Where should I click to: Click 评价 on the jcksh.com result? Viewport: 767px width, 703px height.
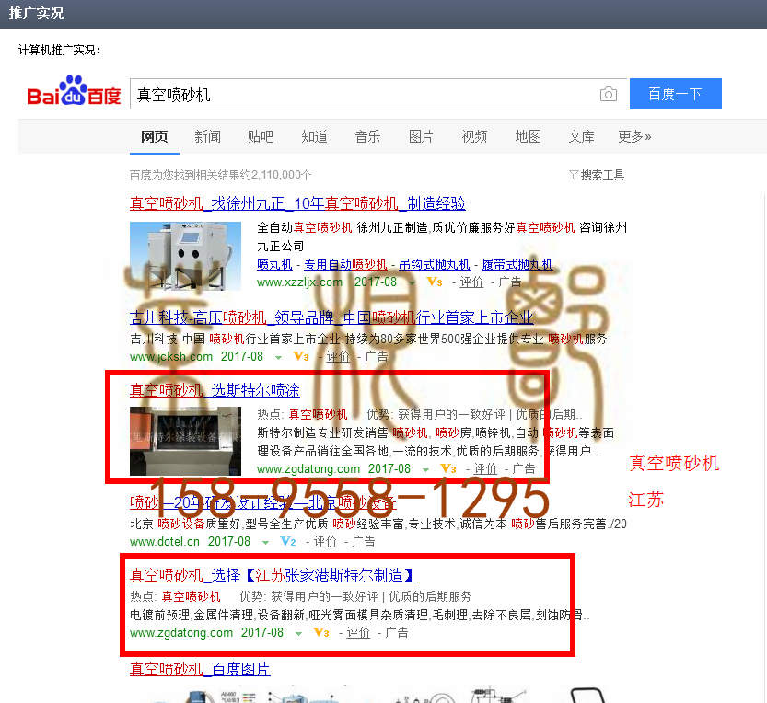[339, 356]
